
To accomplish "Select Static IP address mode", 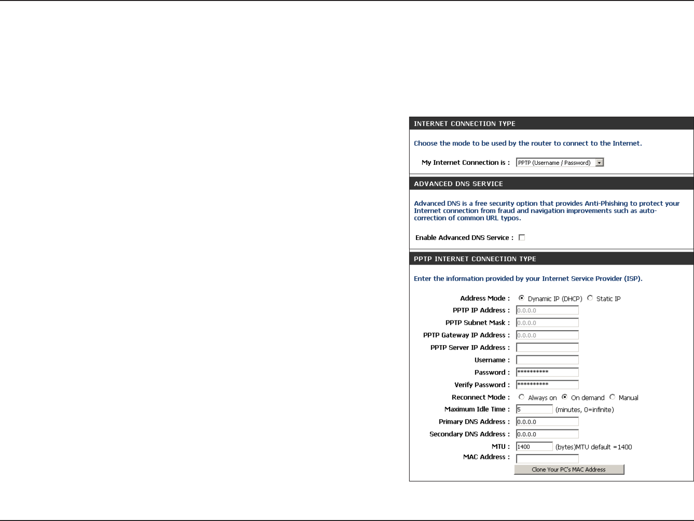I will tap(590, 298).
